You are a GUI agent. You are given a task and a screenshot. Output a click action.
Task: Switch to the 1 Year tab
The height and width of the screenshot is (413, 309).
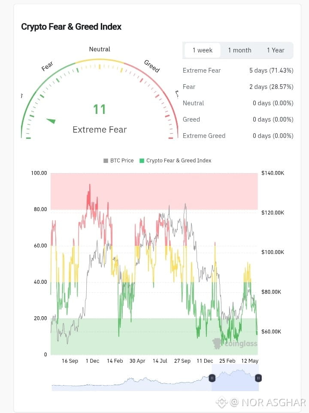276,50
